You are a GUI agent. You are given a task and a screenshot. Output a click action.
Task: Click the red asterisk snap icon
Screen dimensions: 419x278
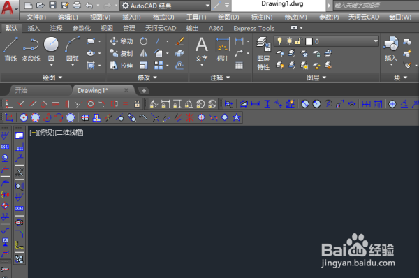pos(189,117)
